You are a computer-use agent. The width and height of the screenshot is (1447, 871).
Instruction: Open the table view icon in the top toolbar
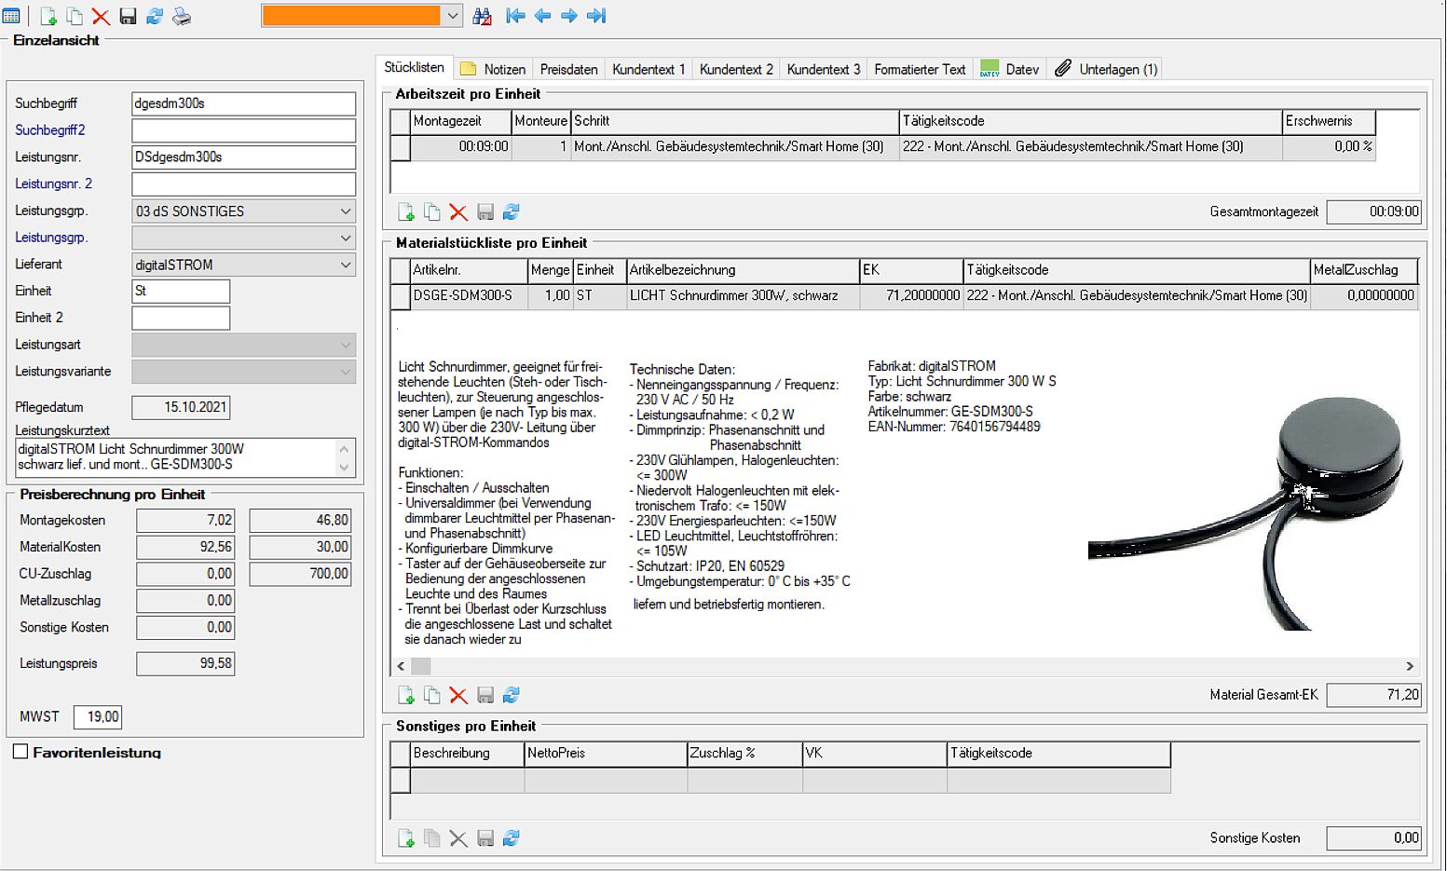click(x=12, y=16)
